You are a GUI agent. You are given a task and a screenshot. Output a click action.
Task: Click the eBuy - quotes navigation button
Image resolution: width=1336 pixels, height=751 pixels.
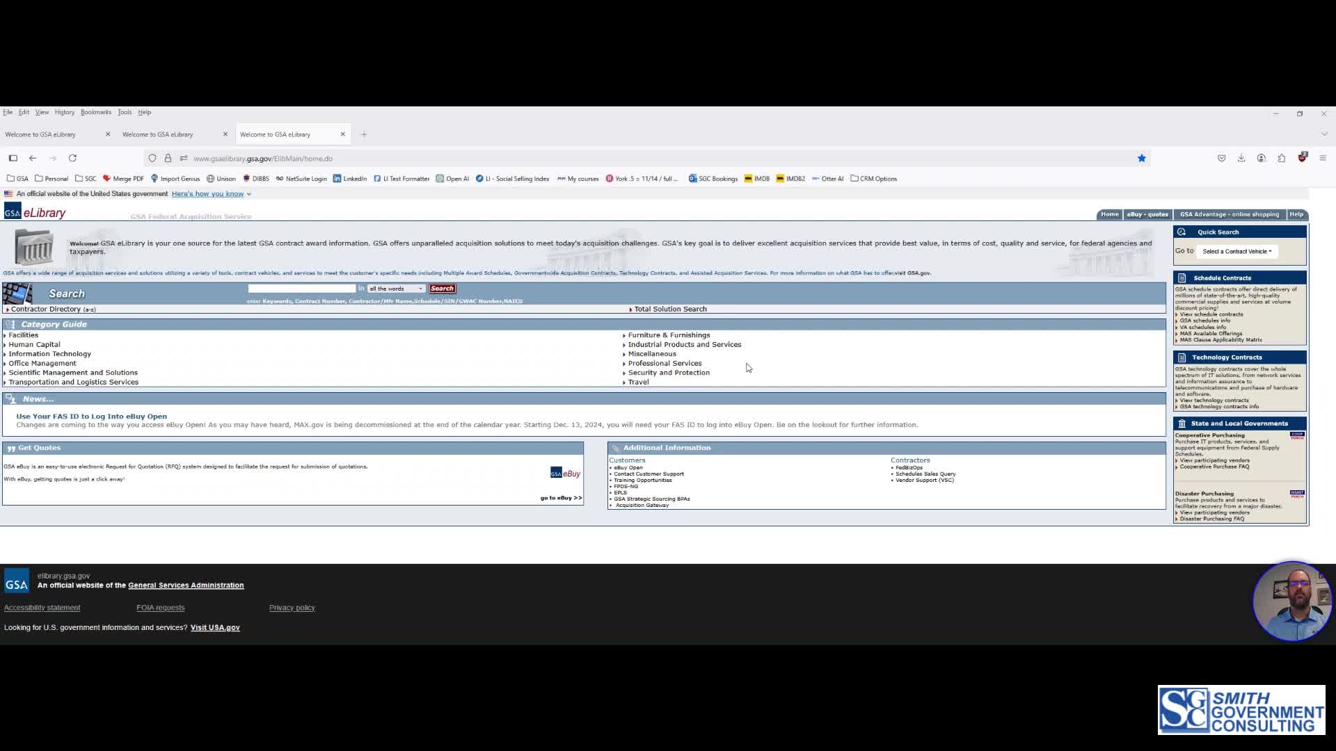(1147, 214)
